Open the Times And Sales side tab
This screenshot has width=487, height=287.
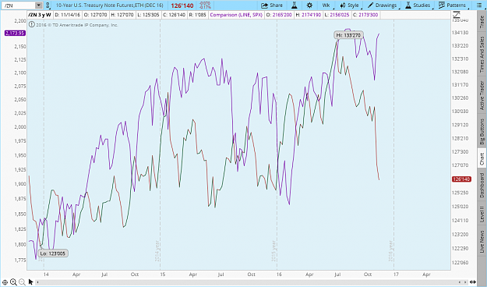click(482, 54)
